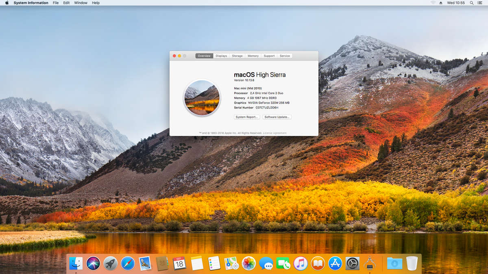
Task: Launch Siri from the Dock
Action: pos(93,263)
